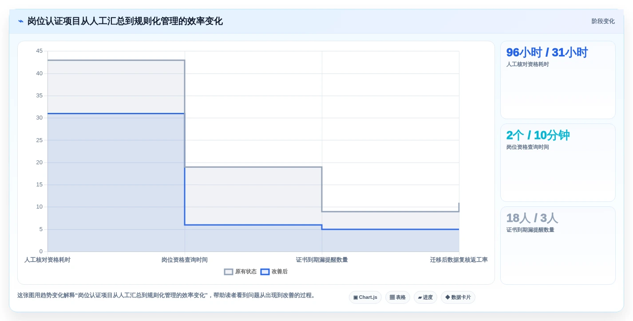Click the y-axis value 15

point(40,185)
